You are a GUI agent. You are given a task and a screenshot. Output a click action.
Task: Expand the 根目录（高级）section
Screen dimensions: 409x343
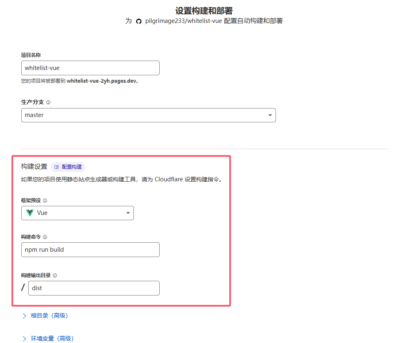pos(45,316)
